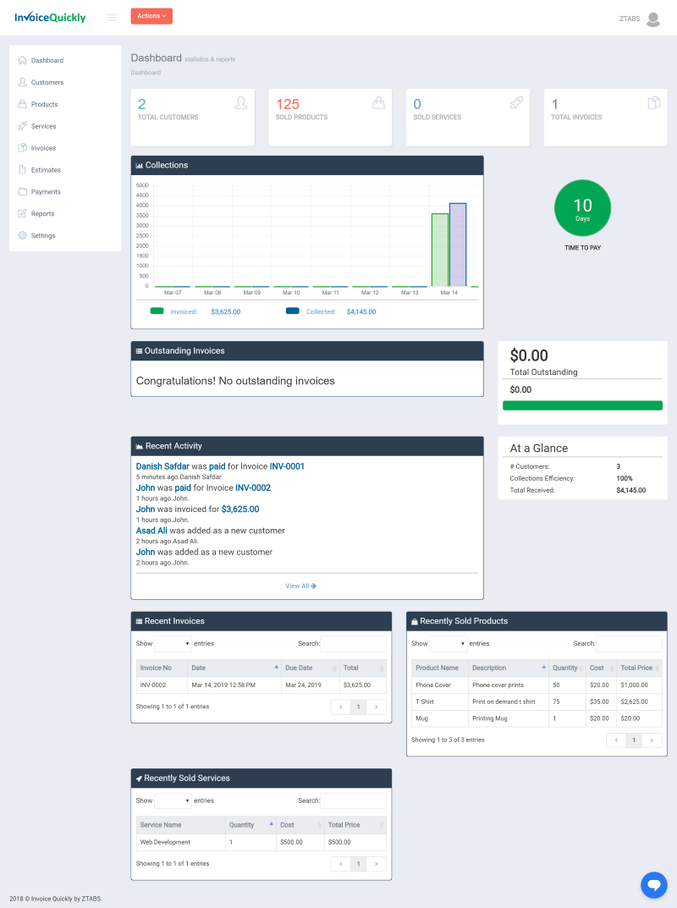Click the Total Customers person icon
The width and height of the screenshot is (677, 908).
241,103
